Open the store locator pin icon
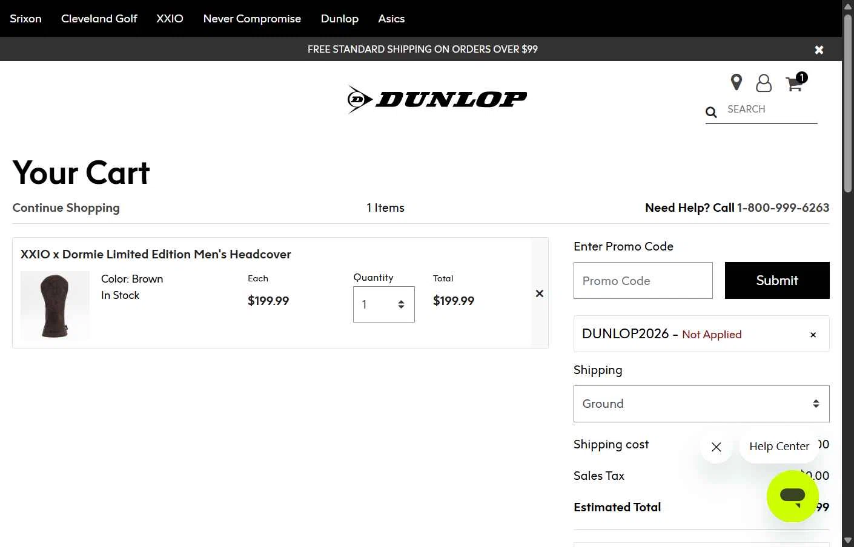This screenshot has height=547, width=854. (736, 82)
